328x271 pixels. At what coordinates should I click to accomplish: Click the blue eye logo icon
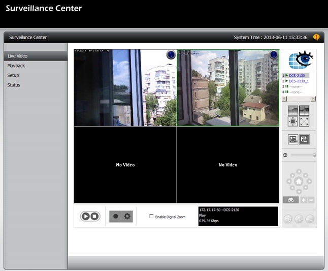tap(301, 60)
